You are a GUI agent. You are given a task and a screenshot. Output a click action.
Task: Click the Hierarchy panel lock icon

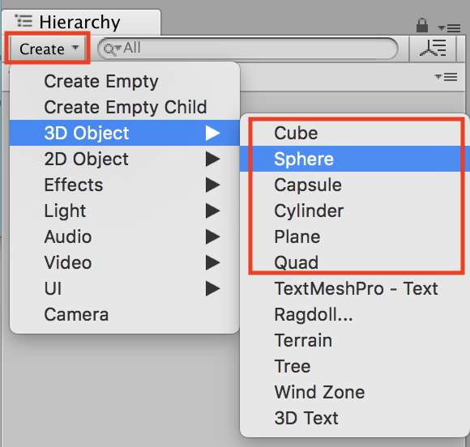(421, 25)
